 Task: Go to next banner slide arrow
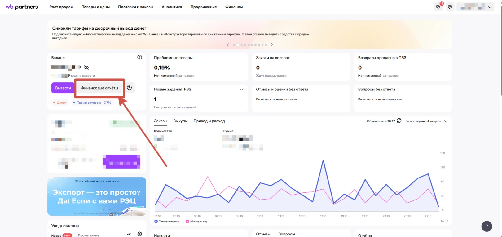(272, 45)
